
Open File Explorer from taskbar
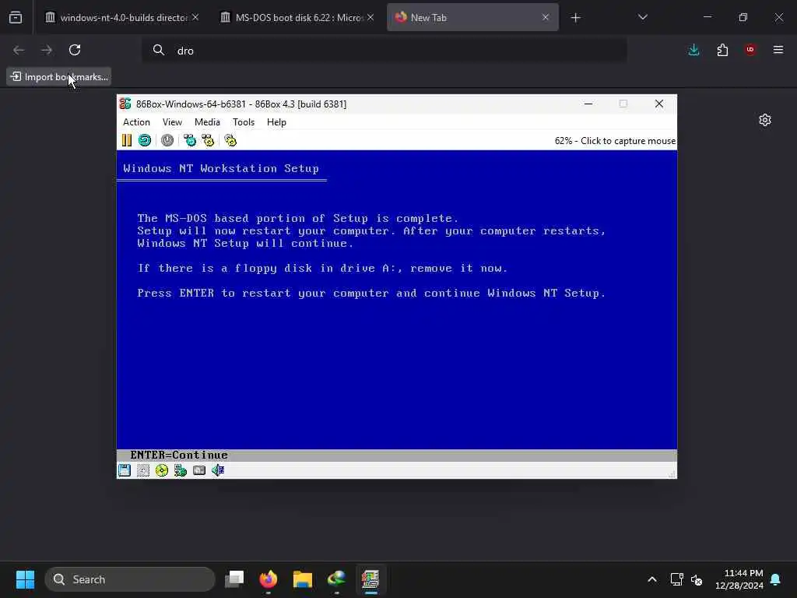303,579
